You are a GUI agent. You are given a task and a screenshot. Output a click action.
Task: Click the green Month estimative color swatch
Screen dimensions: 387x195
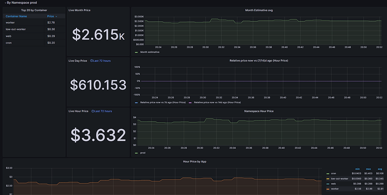pyautogui.click(x=136, y=52)
